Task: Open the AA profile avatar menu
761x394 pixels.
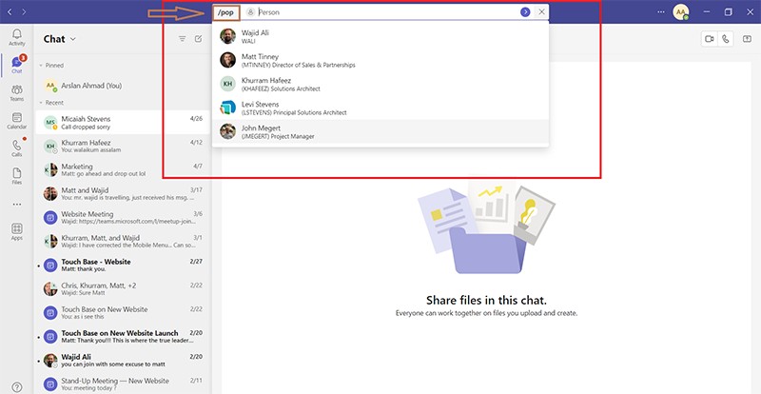Action: click(x=680, y=12)
